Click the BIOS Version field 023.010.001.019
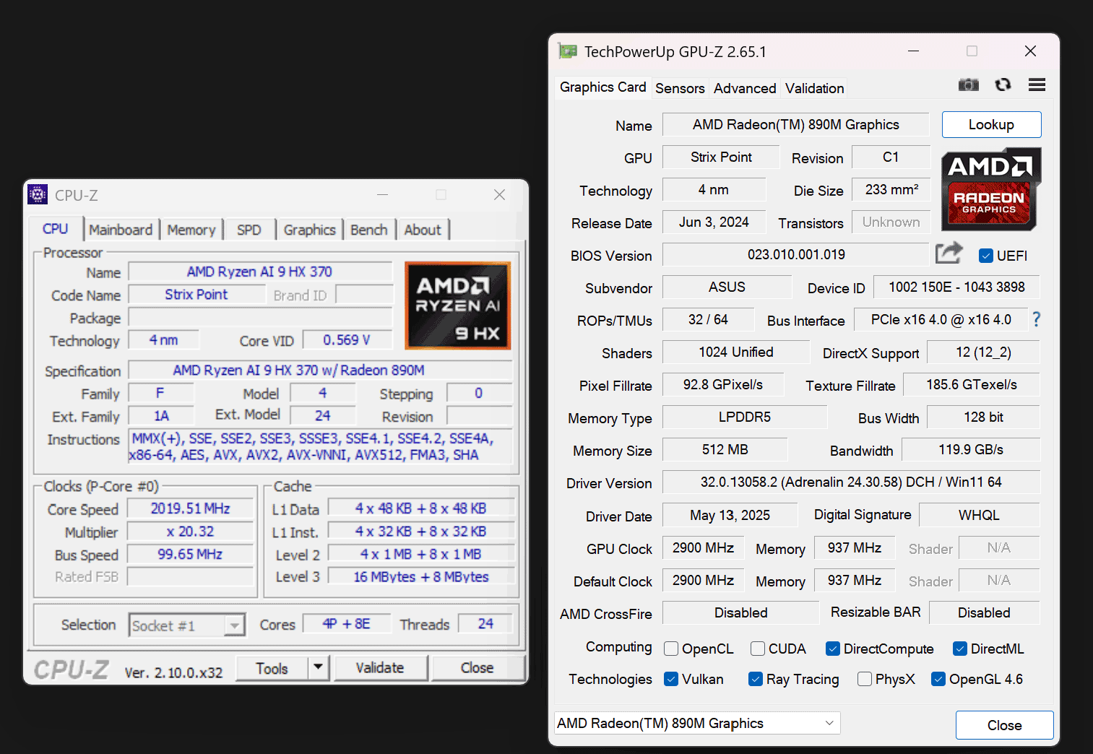Viewport: 1093px width, 754px height. coord(795,254)
